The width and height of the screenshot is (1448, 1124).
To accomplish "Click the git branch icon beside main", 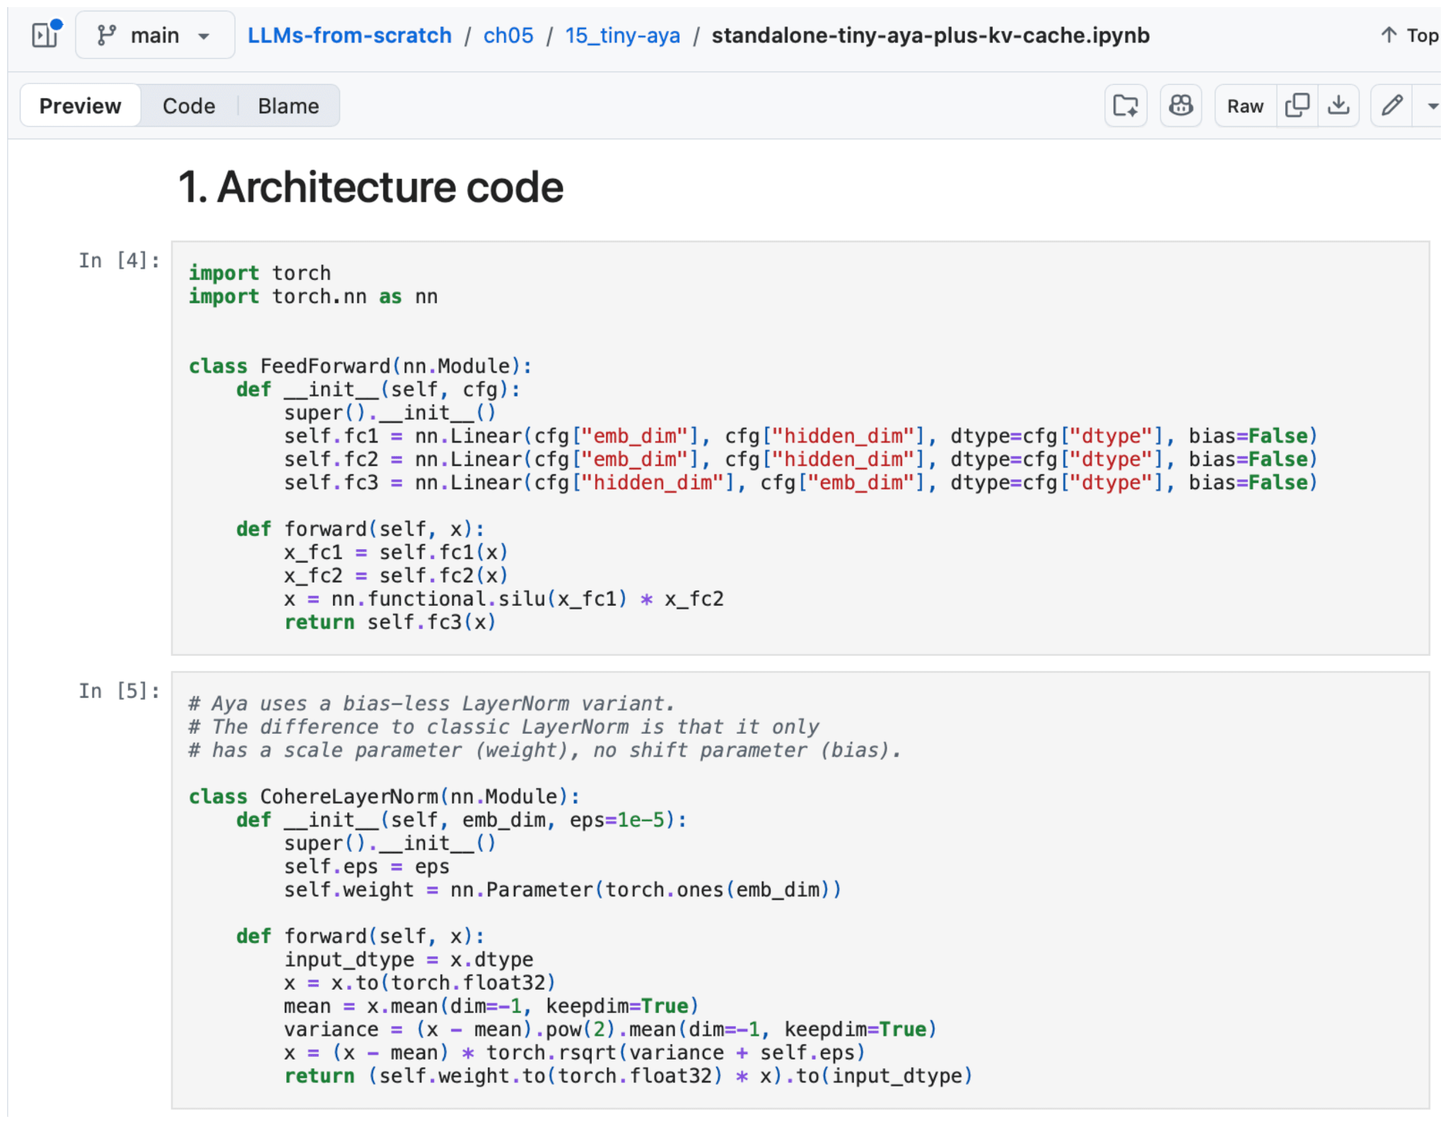I will tap(107, 35).
